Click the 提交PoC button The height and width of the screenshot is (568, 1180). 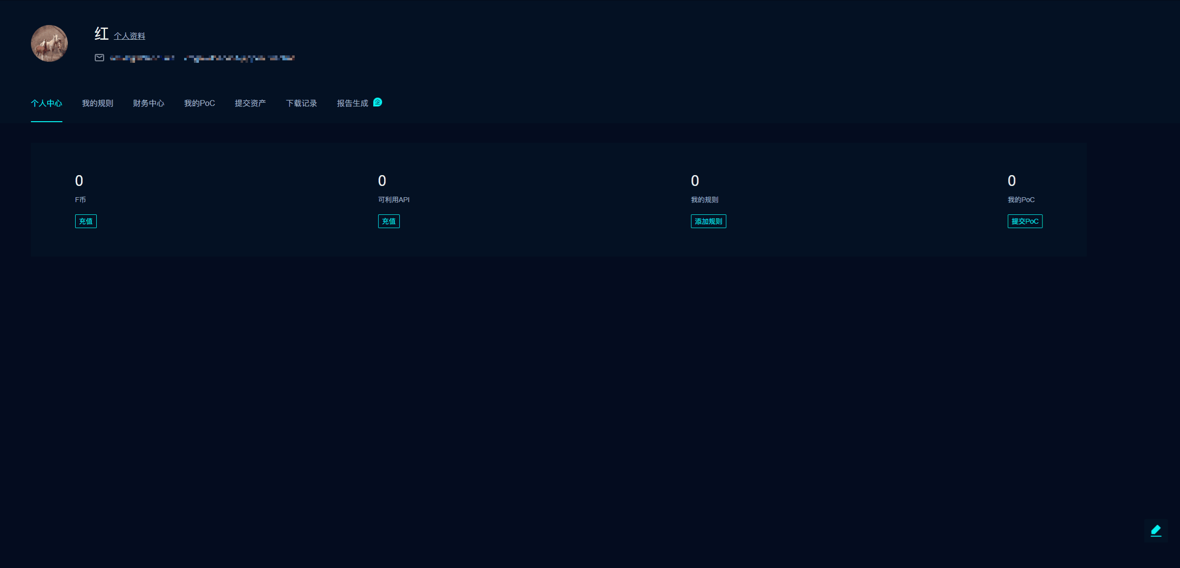click(1025, 221)
